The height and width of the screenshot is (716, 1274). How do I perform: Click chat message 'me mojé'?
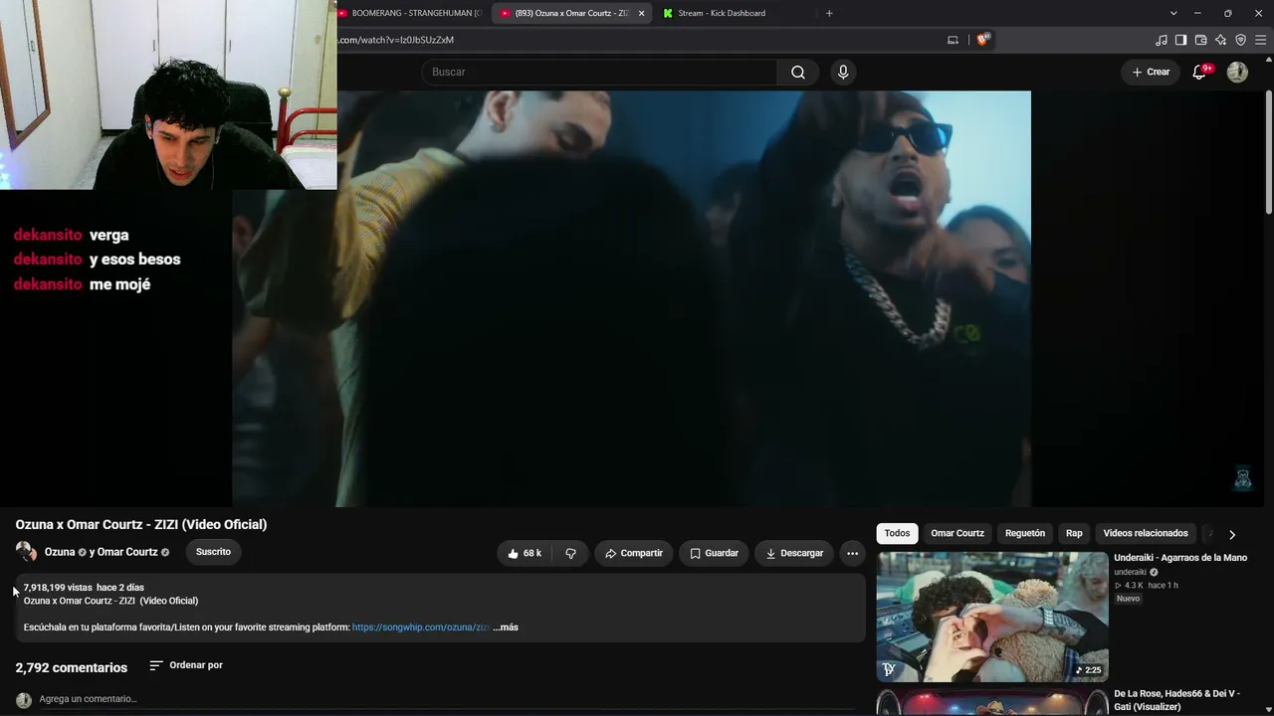tap(119, 284)
